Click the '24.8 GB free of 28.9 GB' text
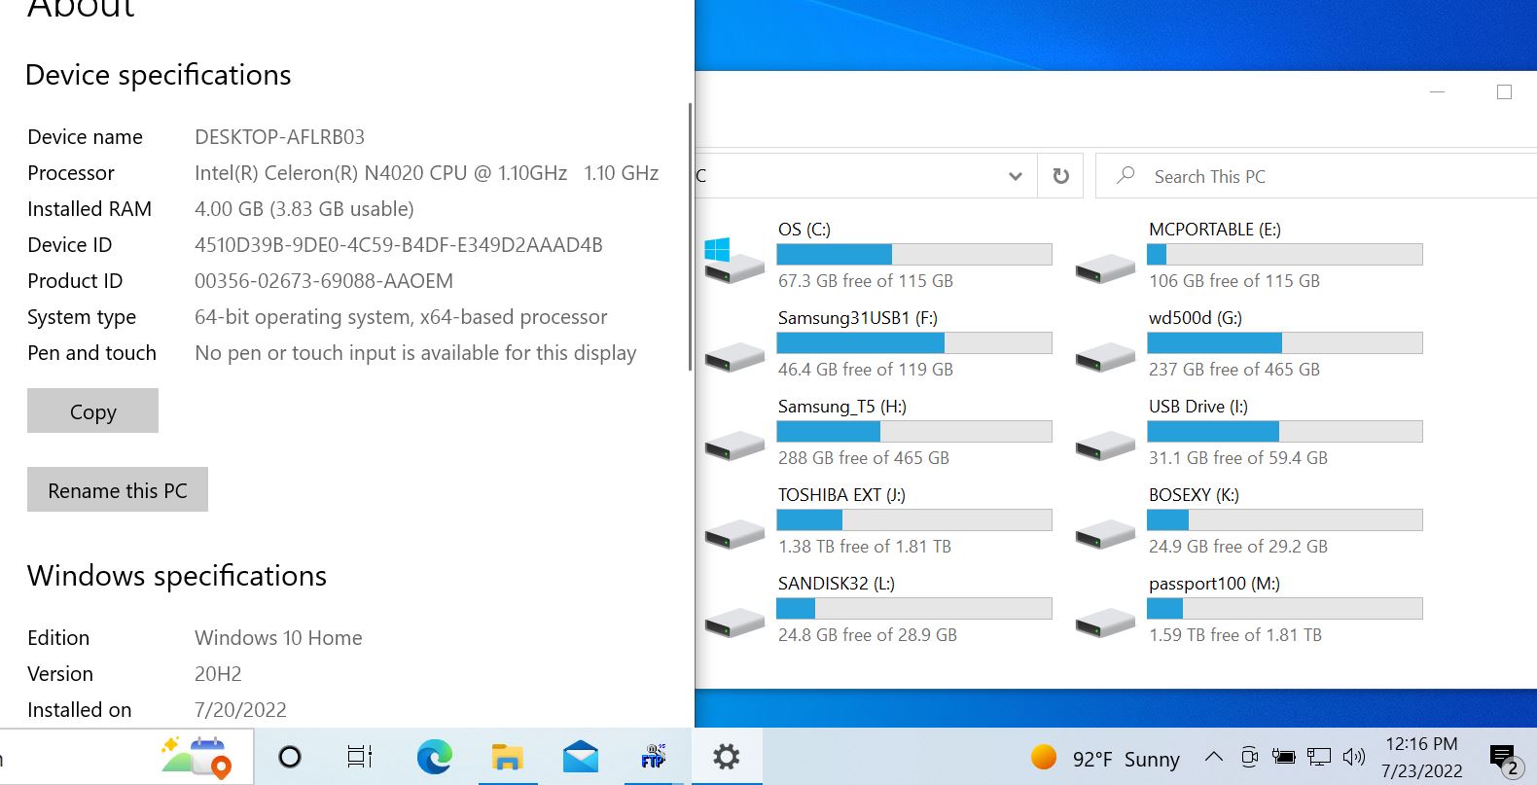This screenshot has width=1537, height=785. [x=867, y=635]
